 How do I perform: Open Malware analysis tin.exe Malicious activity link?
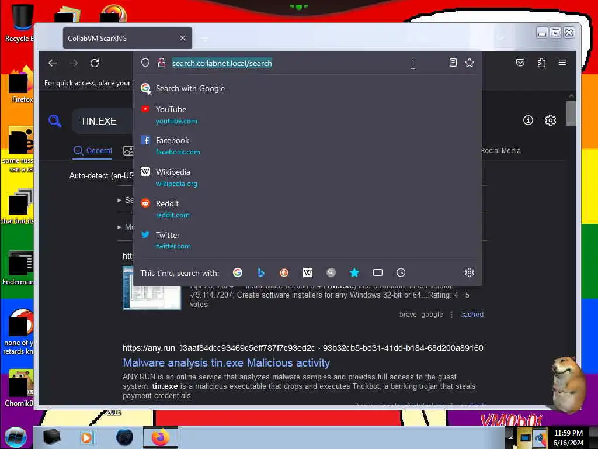point(226,362)
